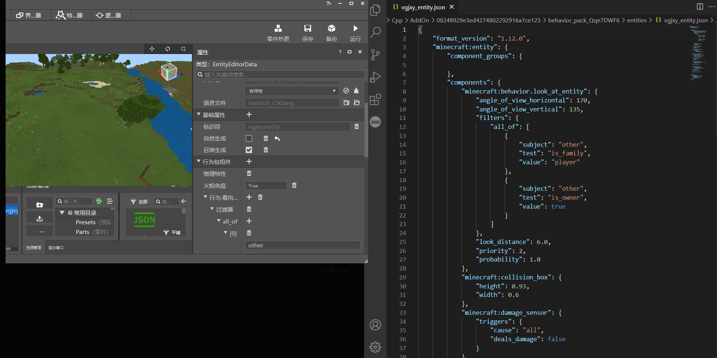This screenshot has width=717, height=358.
Task: Open VS Code Source Control view
Action: pyautogui.click(x=375, y=55)
